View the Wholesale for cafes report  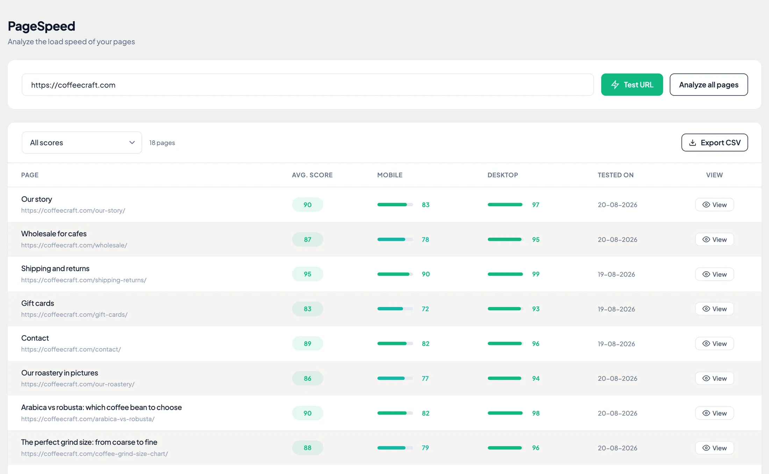(x=714, y=239)
